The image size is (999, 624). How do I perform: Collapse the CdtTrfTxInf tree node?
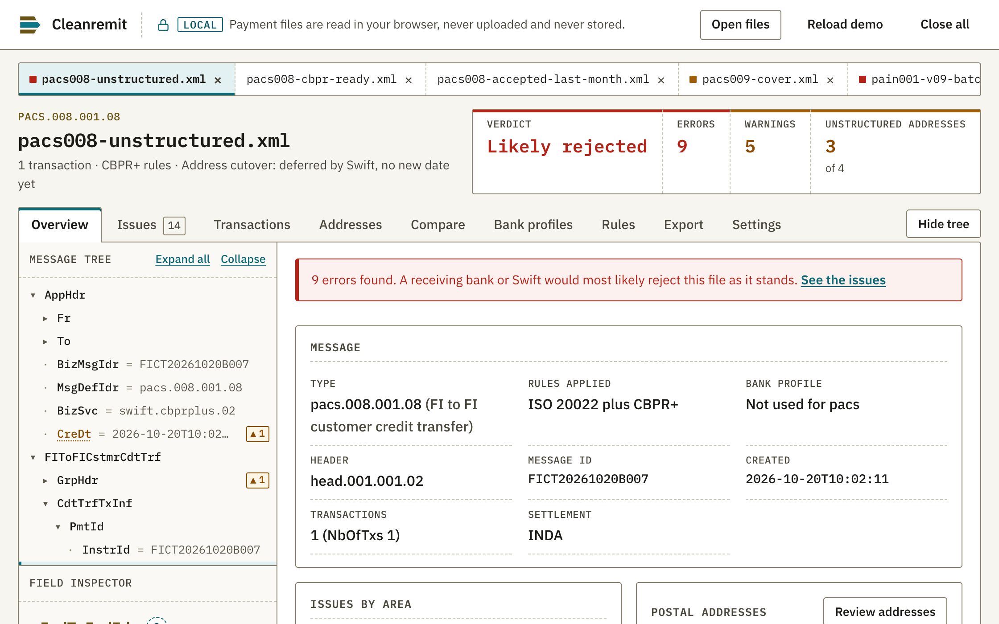[45, 504]
